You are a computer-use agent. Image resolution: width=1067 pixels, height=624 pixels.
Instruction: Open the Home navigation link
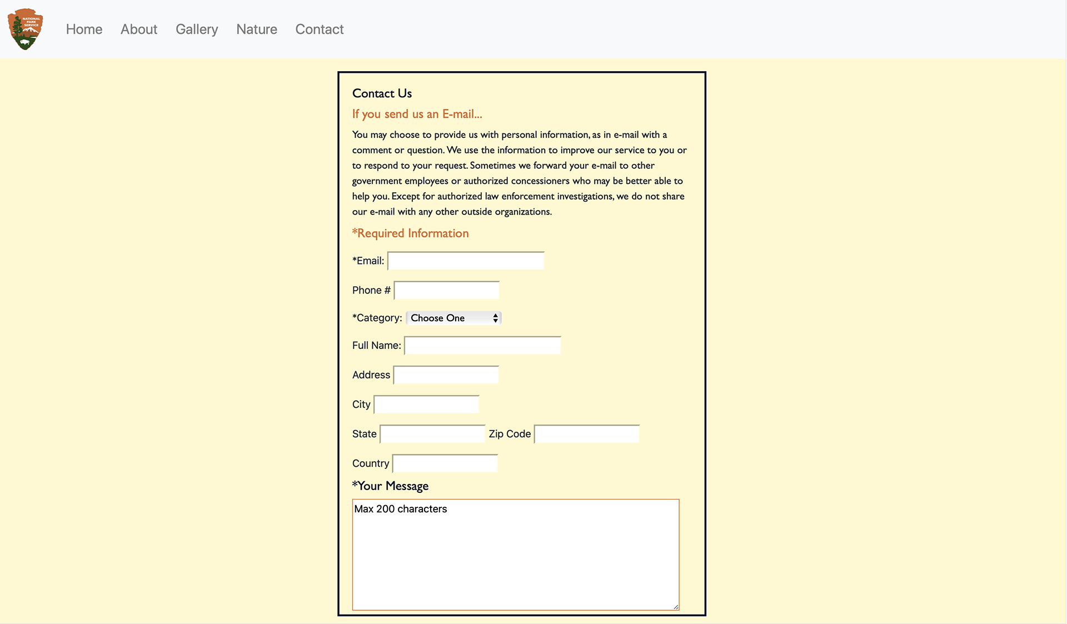tap(84, 29)
